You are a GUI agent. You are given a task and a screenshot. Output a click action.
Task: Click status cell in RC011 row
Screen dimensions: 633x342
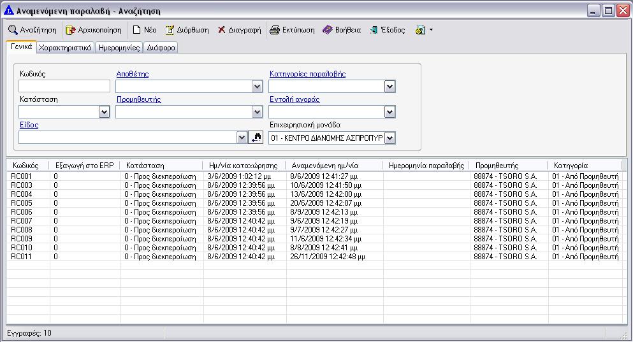point(160,257)
